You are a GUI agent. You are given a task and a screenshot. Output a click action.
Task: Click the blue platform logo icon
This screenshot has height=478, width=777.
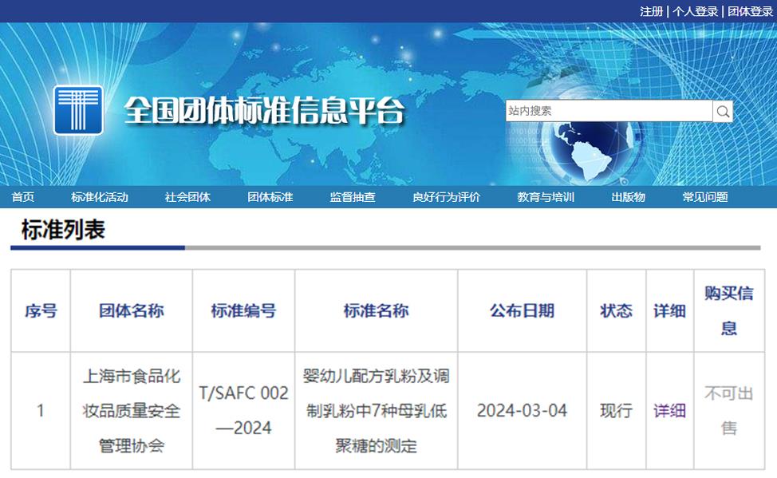78,110
